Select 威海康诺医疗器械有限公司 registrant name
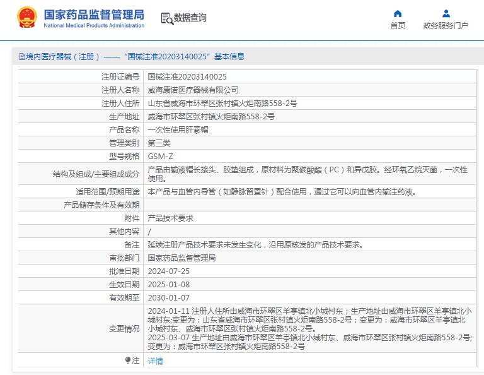 tap(193, 90)
